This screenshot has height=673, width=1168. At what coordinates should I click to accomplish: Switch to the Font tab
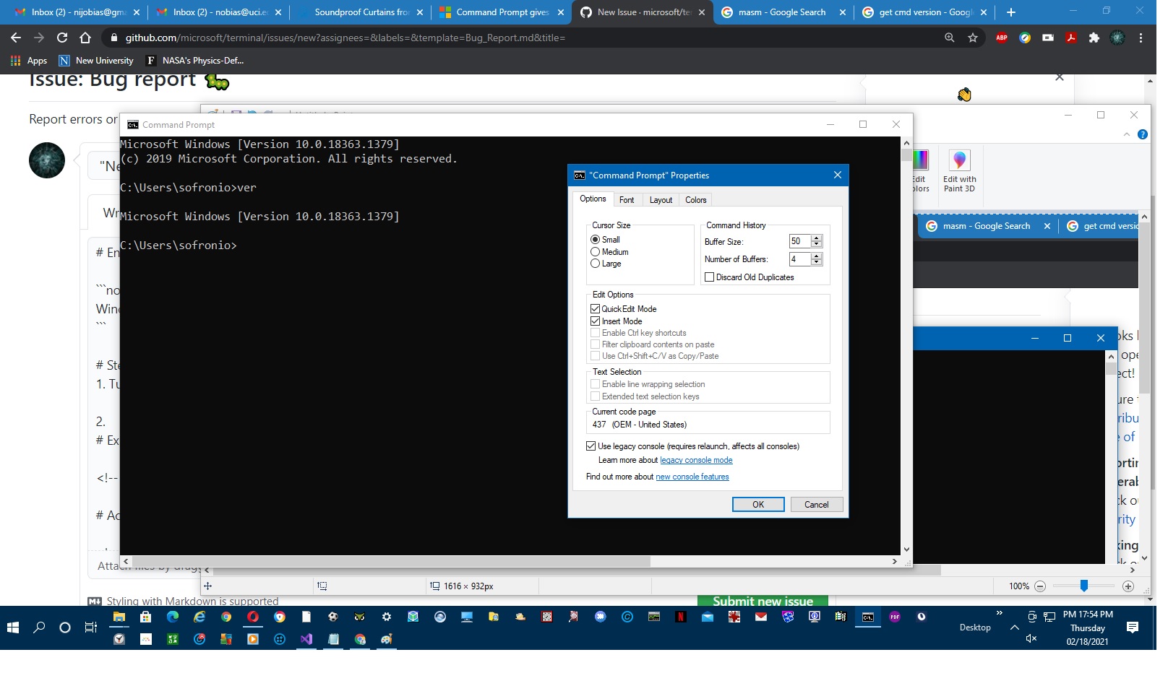pyautogui.click(x=627, y=199)
